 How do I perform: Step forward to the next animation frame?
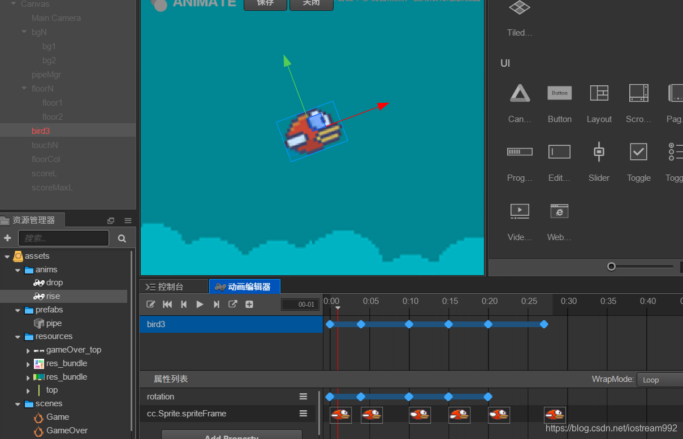point(216,304)
